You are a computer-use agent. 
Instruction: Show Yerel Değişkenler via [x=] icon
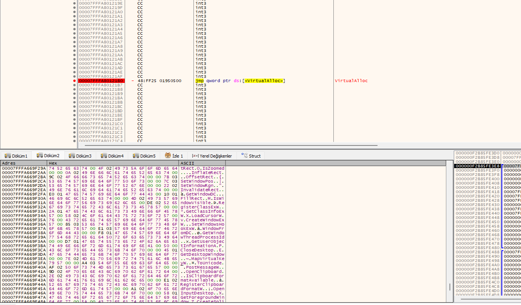pyautogui.click(x=195, y=156)
